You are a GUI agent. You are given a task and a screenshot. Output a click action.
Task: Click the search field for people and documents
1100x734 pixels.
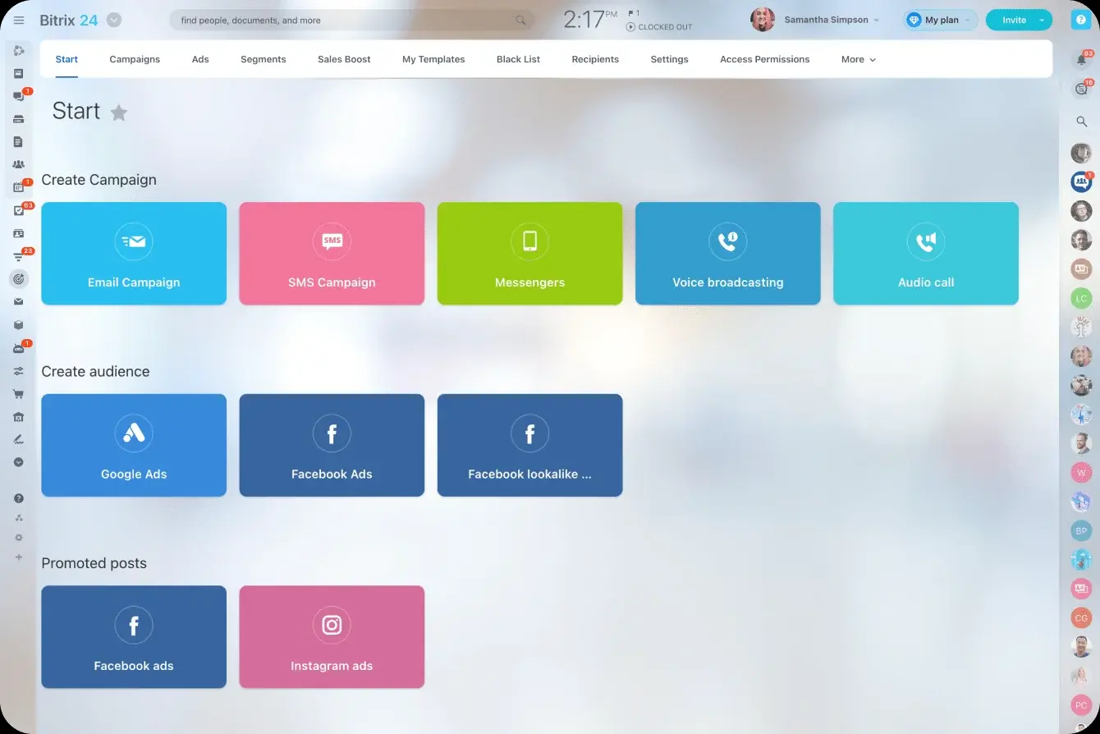[x=345, y=21]
